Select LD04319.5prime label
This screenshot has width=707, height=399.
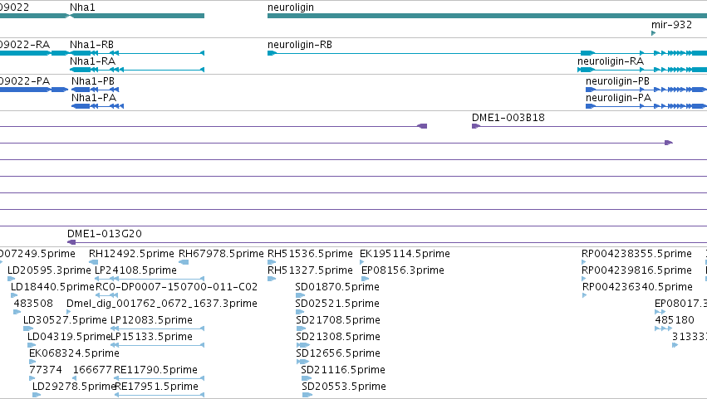coord(68,337)
